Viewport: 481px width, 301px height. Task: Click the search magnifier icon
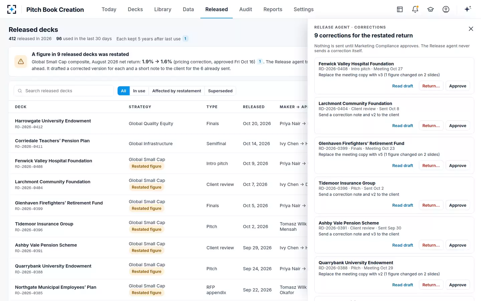point(20,91)
